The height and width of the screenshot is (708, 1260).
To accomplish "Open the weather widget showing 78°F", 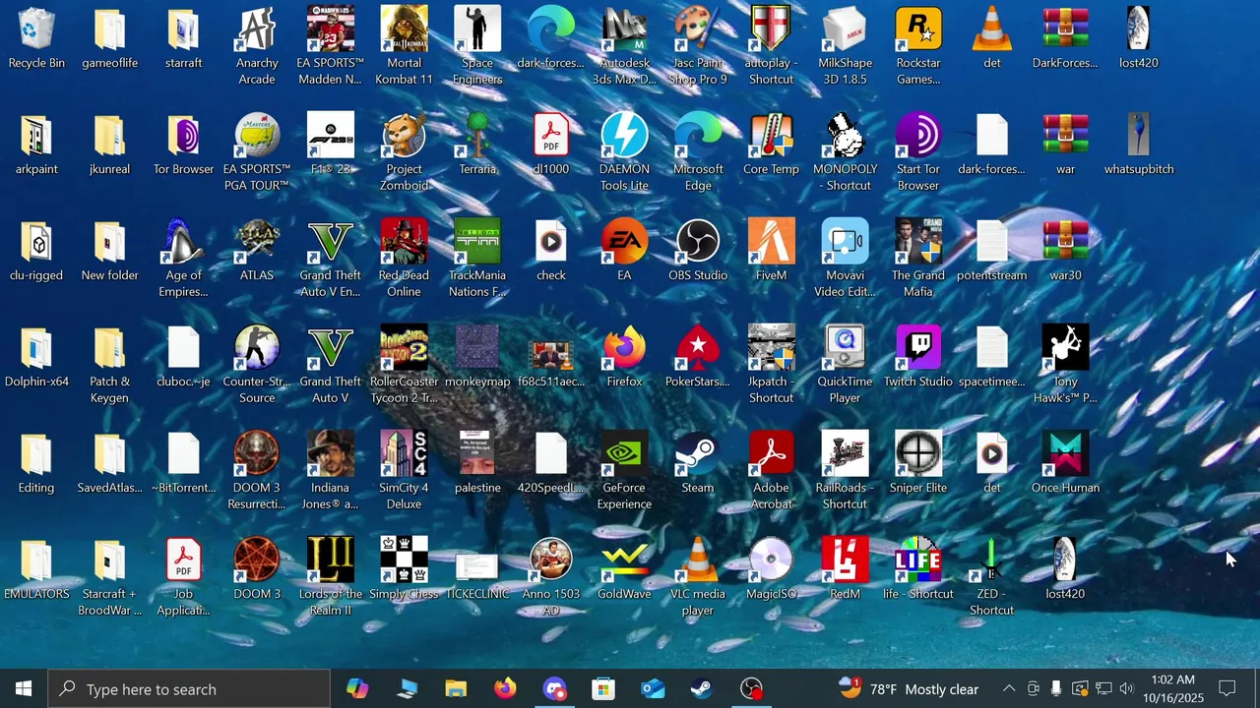I will pyautogui.click(x=908, y=689).
